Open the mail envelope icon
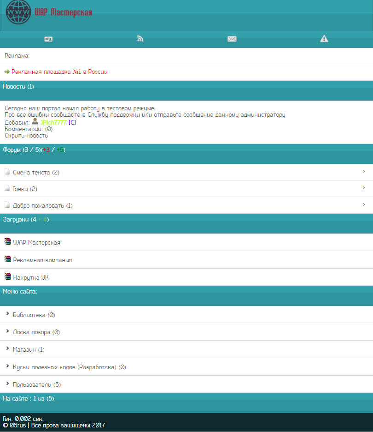373x432 pixels. pyautogui.click(x=232, y=39)
